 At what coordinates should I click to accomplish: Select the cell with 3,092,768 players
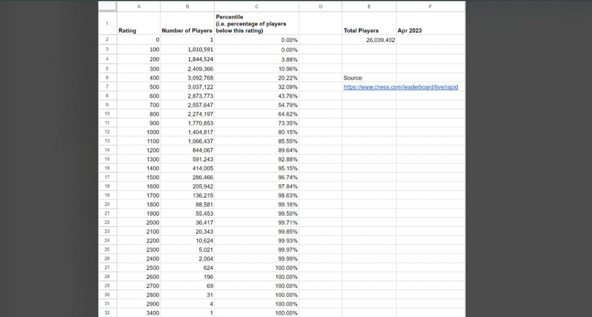coord(187,78)
